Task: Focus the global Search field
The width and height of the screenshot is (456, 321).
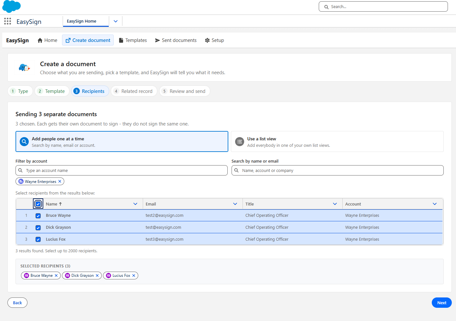Action: pyautogui.click(x=383, y=6)
